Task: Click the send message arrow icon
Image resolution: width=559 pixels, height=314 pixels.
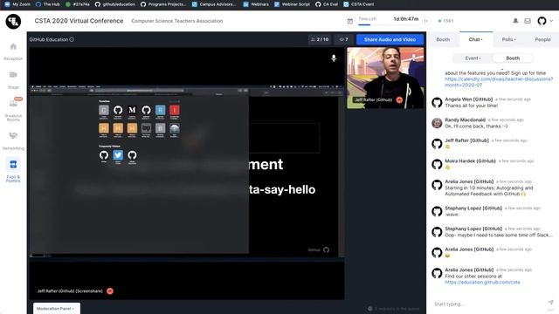Action: (x=550, y=303)
